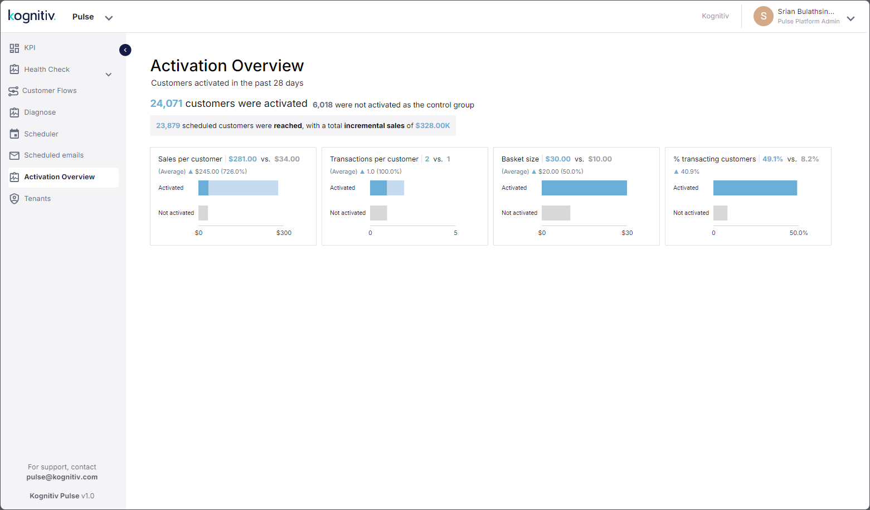Click the Kognitiv Pulse v1.0 version label

(x=62, y=496)
